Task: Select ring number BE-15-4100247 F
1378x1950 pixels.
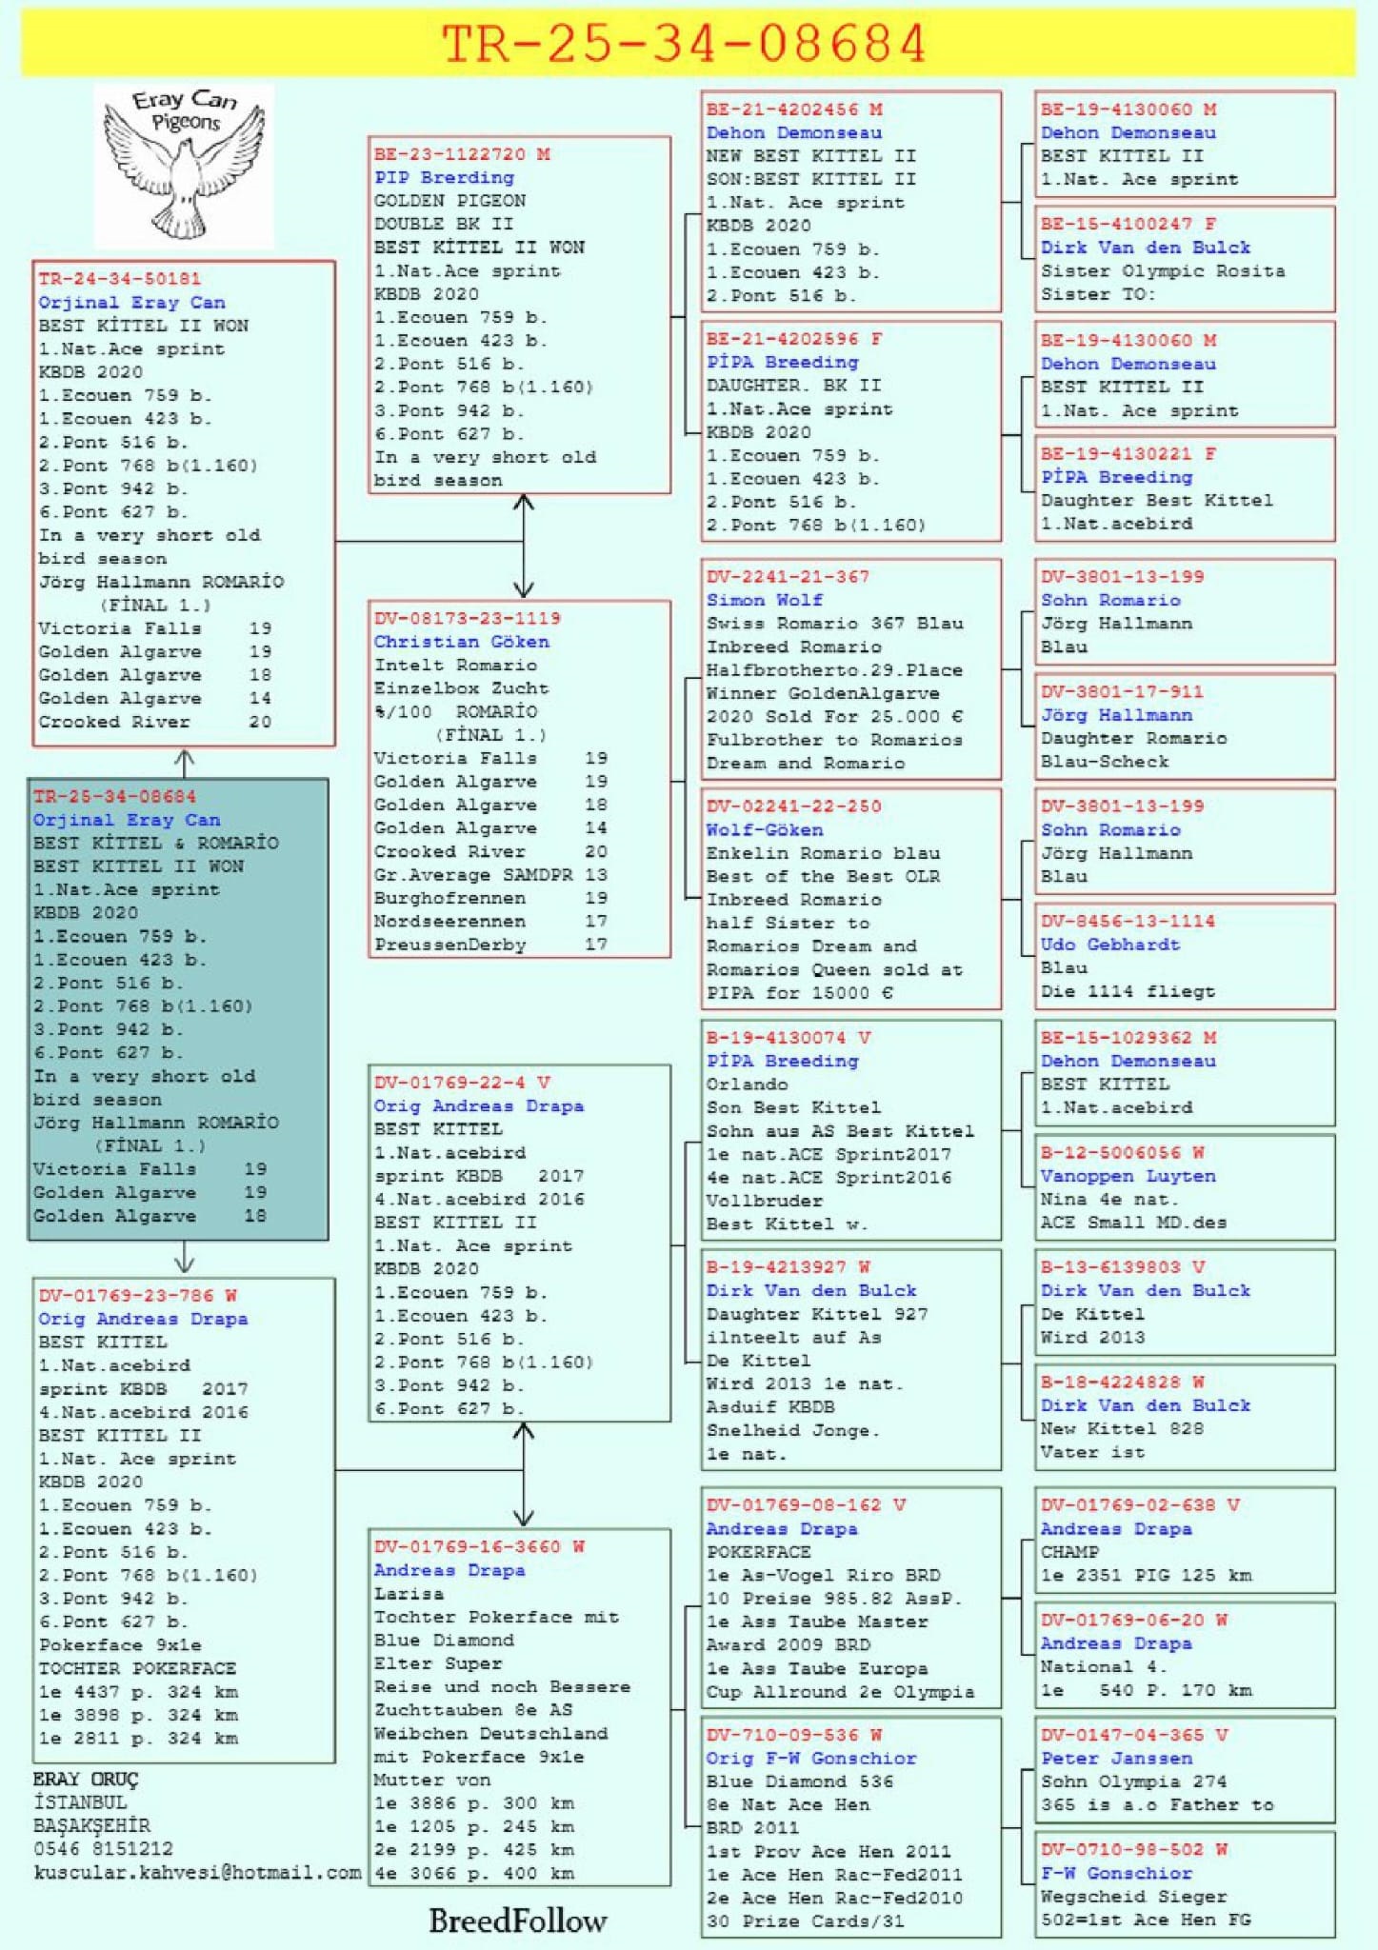Action: pos(1128,224)
